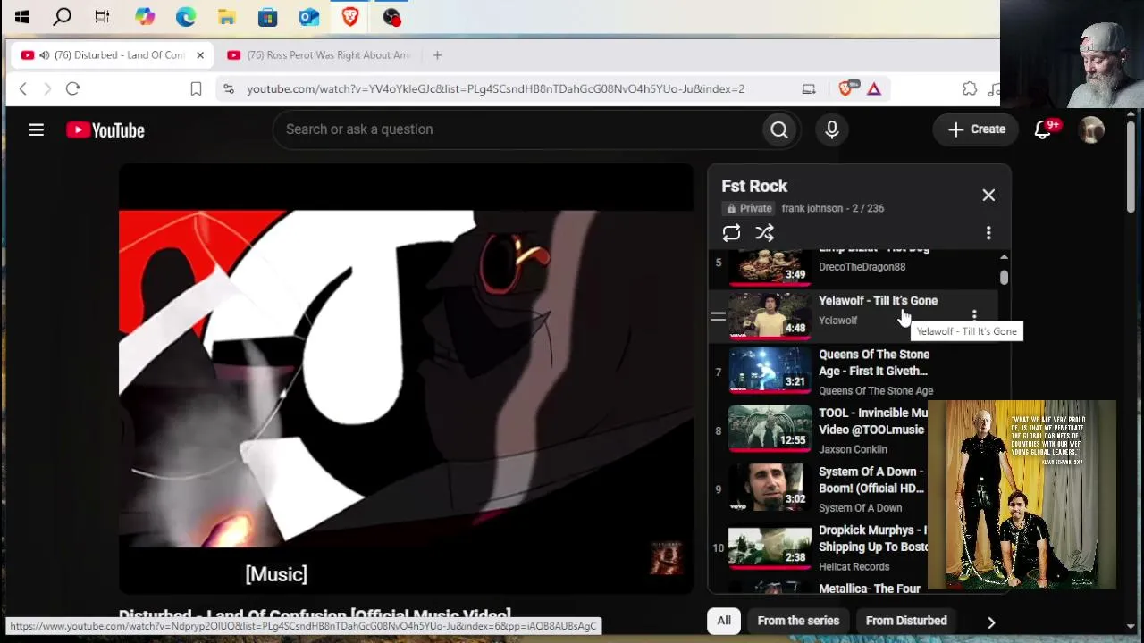Play Yelawolf - Till It's Gone title
Viewport: 1144px width, 643px height.
point(878,301)
